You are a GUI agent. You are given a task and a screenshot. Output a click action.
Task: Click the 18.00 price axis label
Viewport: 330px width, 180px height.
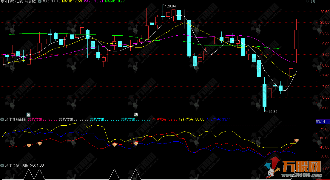coord(325,65)
